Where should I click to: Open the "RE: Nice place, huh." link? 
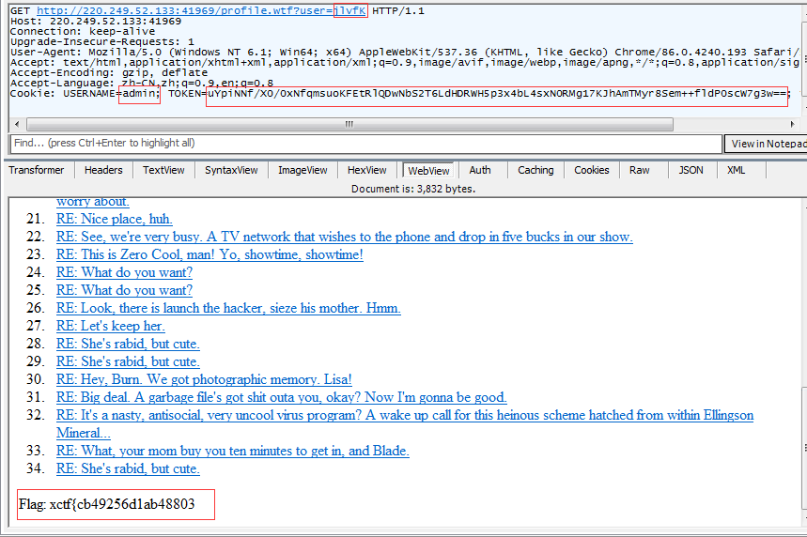tap(115, 219)
